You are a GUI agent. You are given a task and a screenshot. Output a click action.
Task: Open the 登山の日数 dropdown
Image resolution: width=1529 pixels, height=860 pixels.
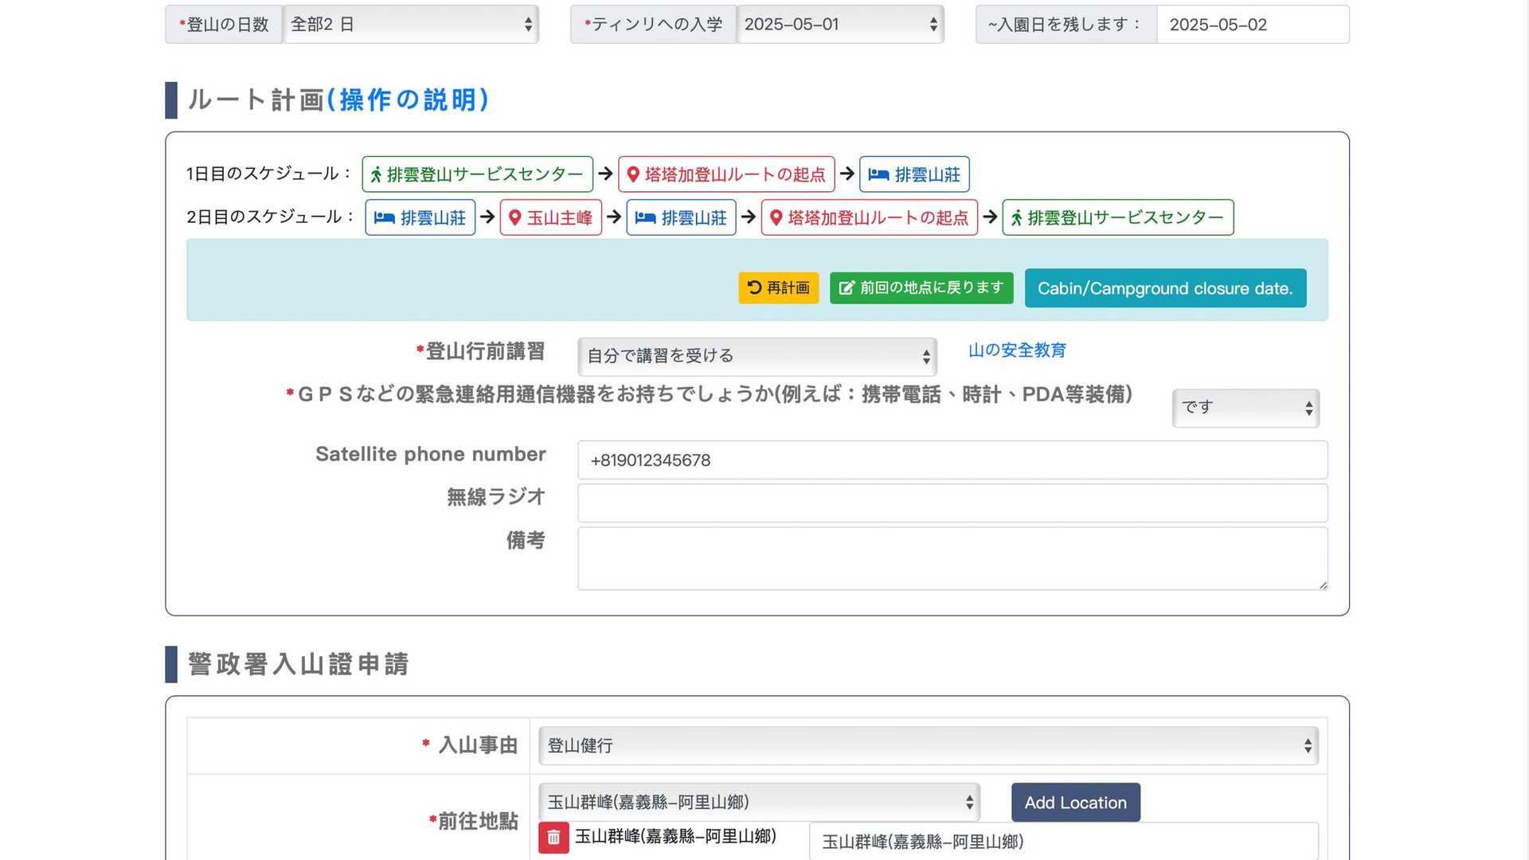point(410,25)
